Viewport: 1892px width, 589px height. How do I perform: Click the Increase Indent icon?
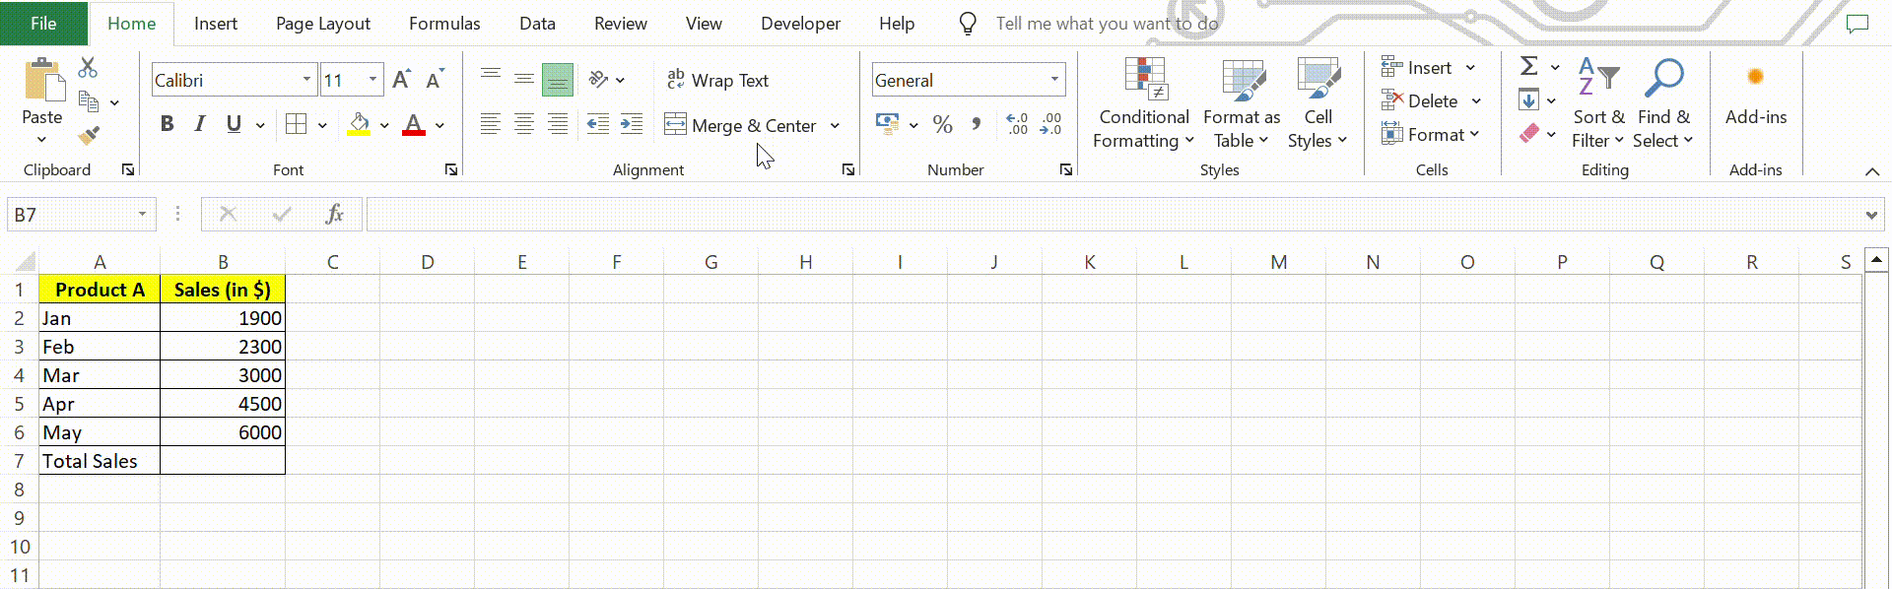click(x=632, y=124)
